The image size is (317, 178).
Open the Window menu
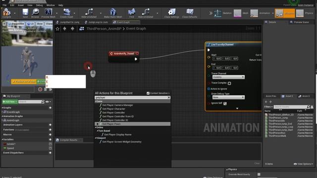tap(51, 5)
